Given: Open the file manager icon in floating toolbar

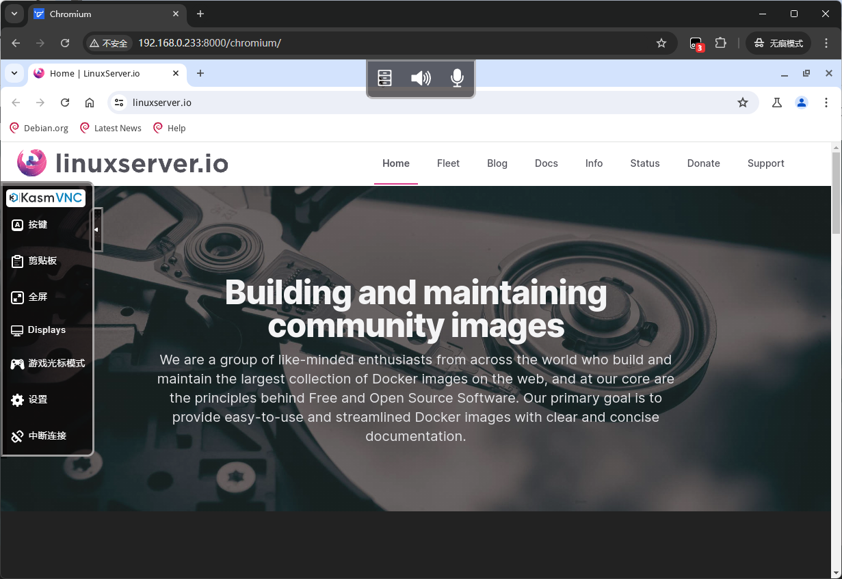Looking at the screenshot, I should (385, 78).
